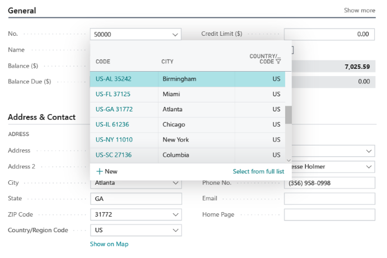
Task: Open the ZIP Code dropdown arrow
Action: coord(175,214)
